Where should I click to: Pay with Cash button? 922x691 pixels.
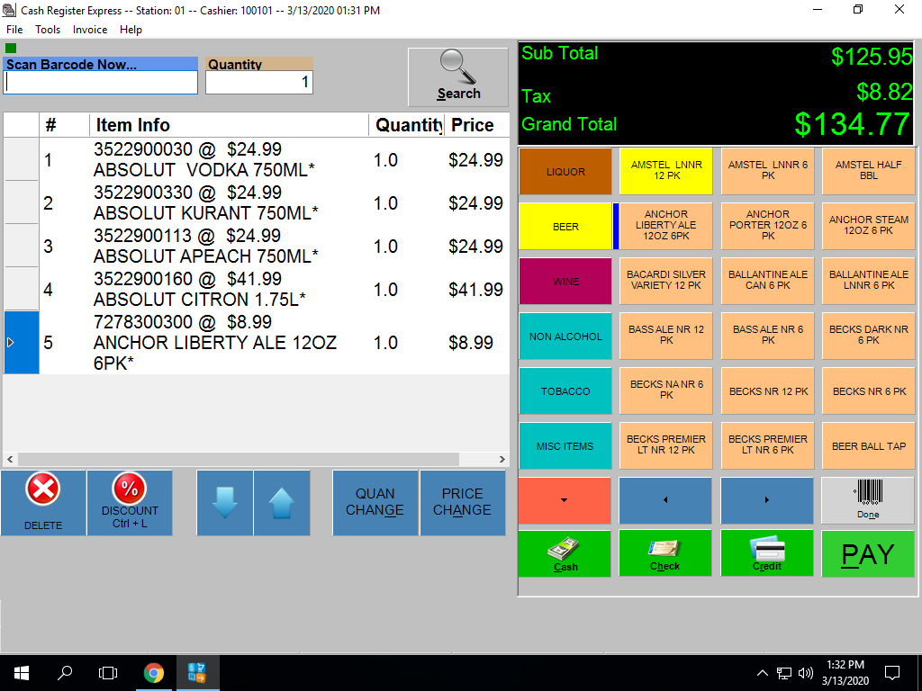[x=565, y=553]
